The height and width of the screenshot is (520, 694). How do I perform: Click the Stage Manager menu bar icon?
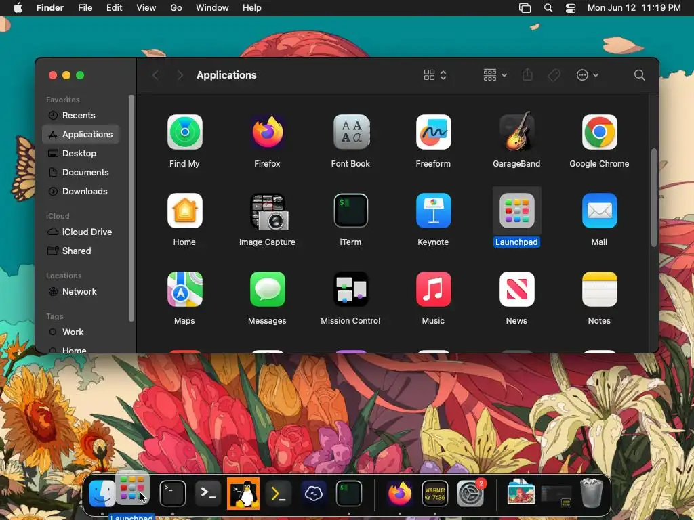click(x=525, y=8)
